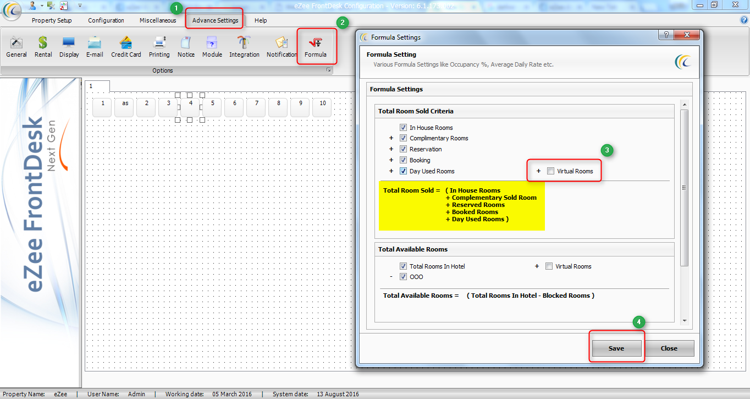Select room button 7 on layout
The height and width of the screenshot is (399, 750).
(256, 107)
